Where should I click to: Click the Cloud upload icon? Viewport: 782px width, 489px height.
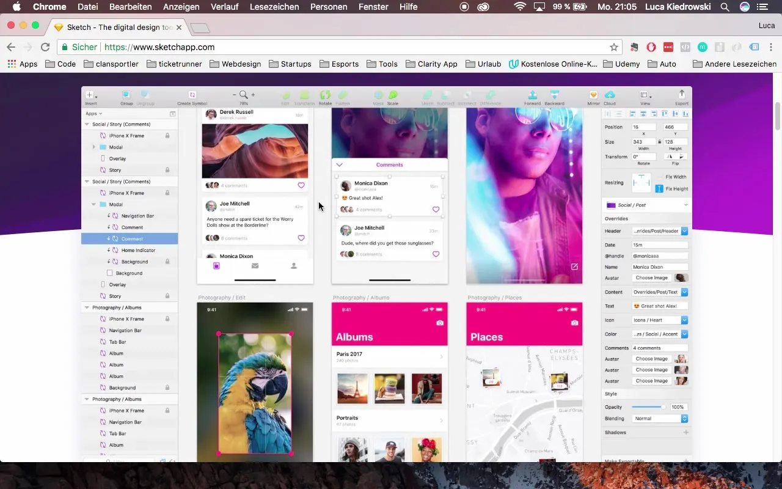610,95
